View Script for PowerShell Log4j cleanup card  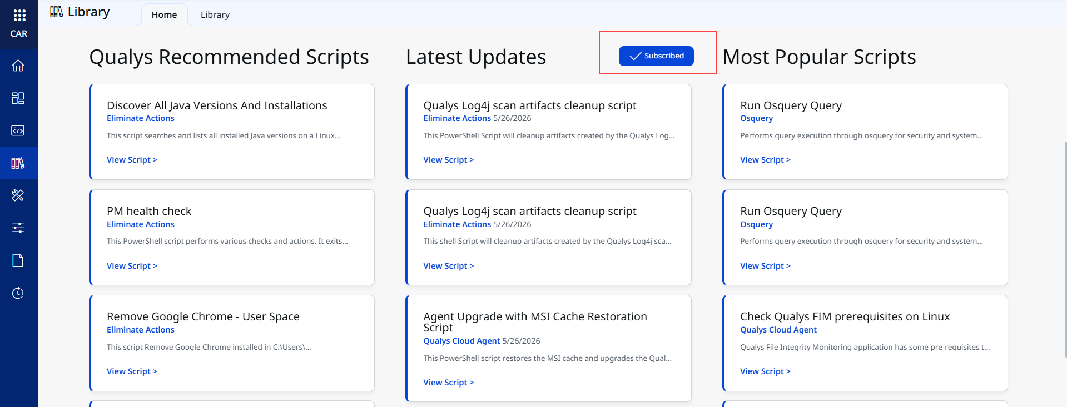point(449,160)
